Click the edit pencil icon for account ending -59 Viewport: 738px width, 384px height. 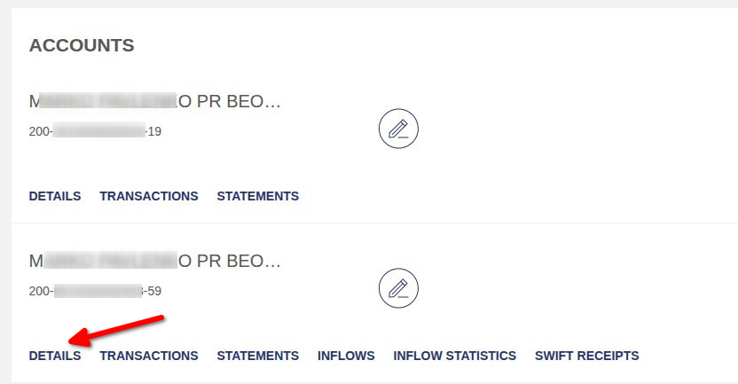398,288
